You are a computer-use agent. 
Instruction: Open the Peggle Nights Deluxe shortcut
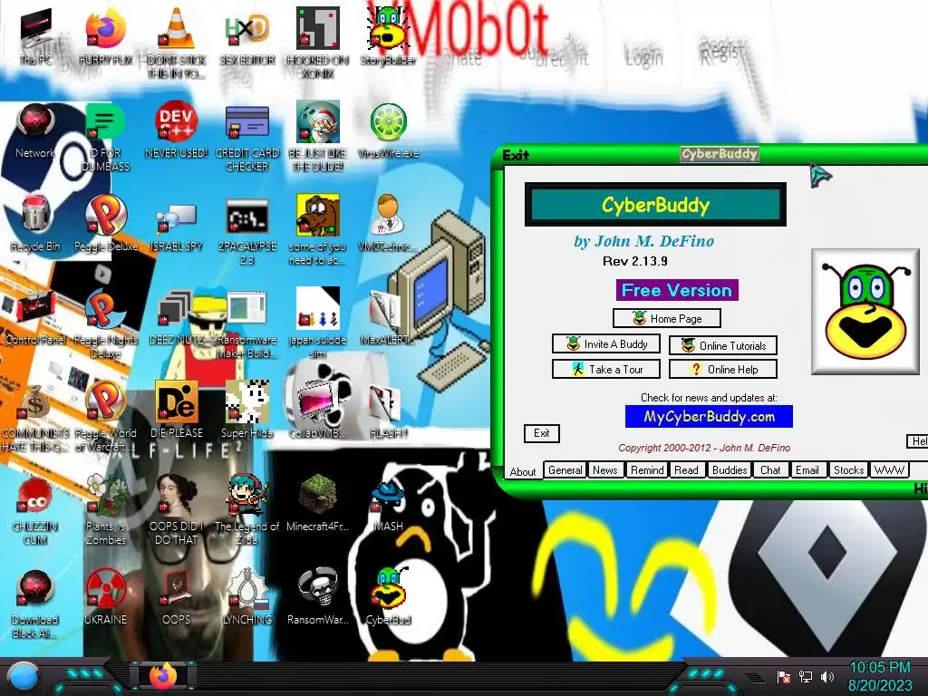(x=106, y=324)
